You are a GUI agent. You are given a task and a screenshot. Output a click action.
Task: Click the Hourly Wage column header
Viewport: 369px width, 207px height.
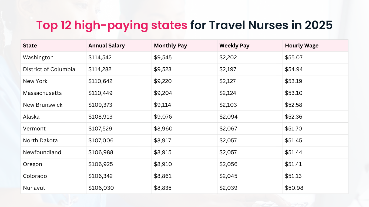pyautogui.click(x=301, y=46)
